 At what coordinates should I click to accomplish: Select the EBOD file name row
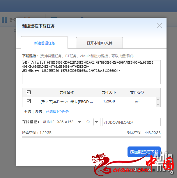pyautogui.click(x=66, y=102)
